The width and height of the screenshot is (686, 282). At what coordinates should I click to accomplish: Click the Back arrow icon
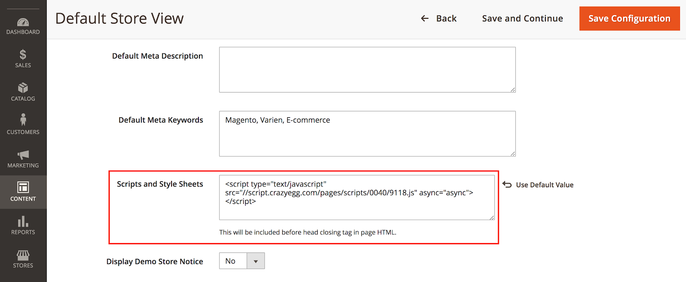(x=425, y=18)
